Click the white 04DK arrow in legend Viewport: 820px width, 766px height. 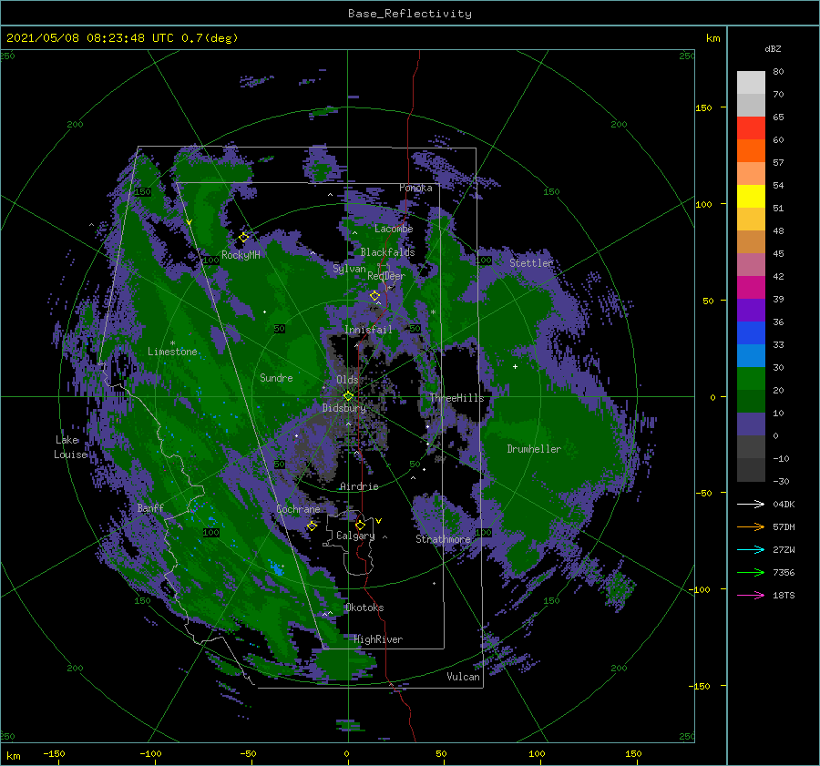coord(751,504)
